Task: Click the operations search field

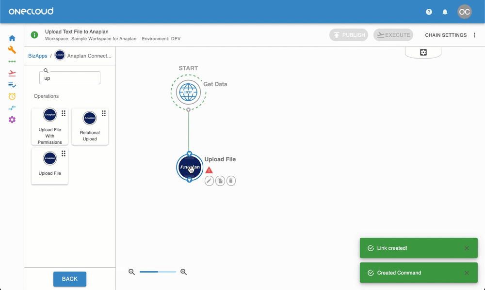Action: [70, 78]
